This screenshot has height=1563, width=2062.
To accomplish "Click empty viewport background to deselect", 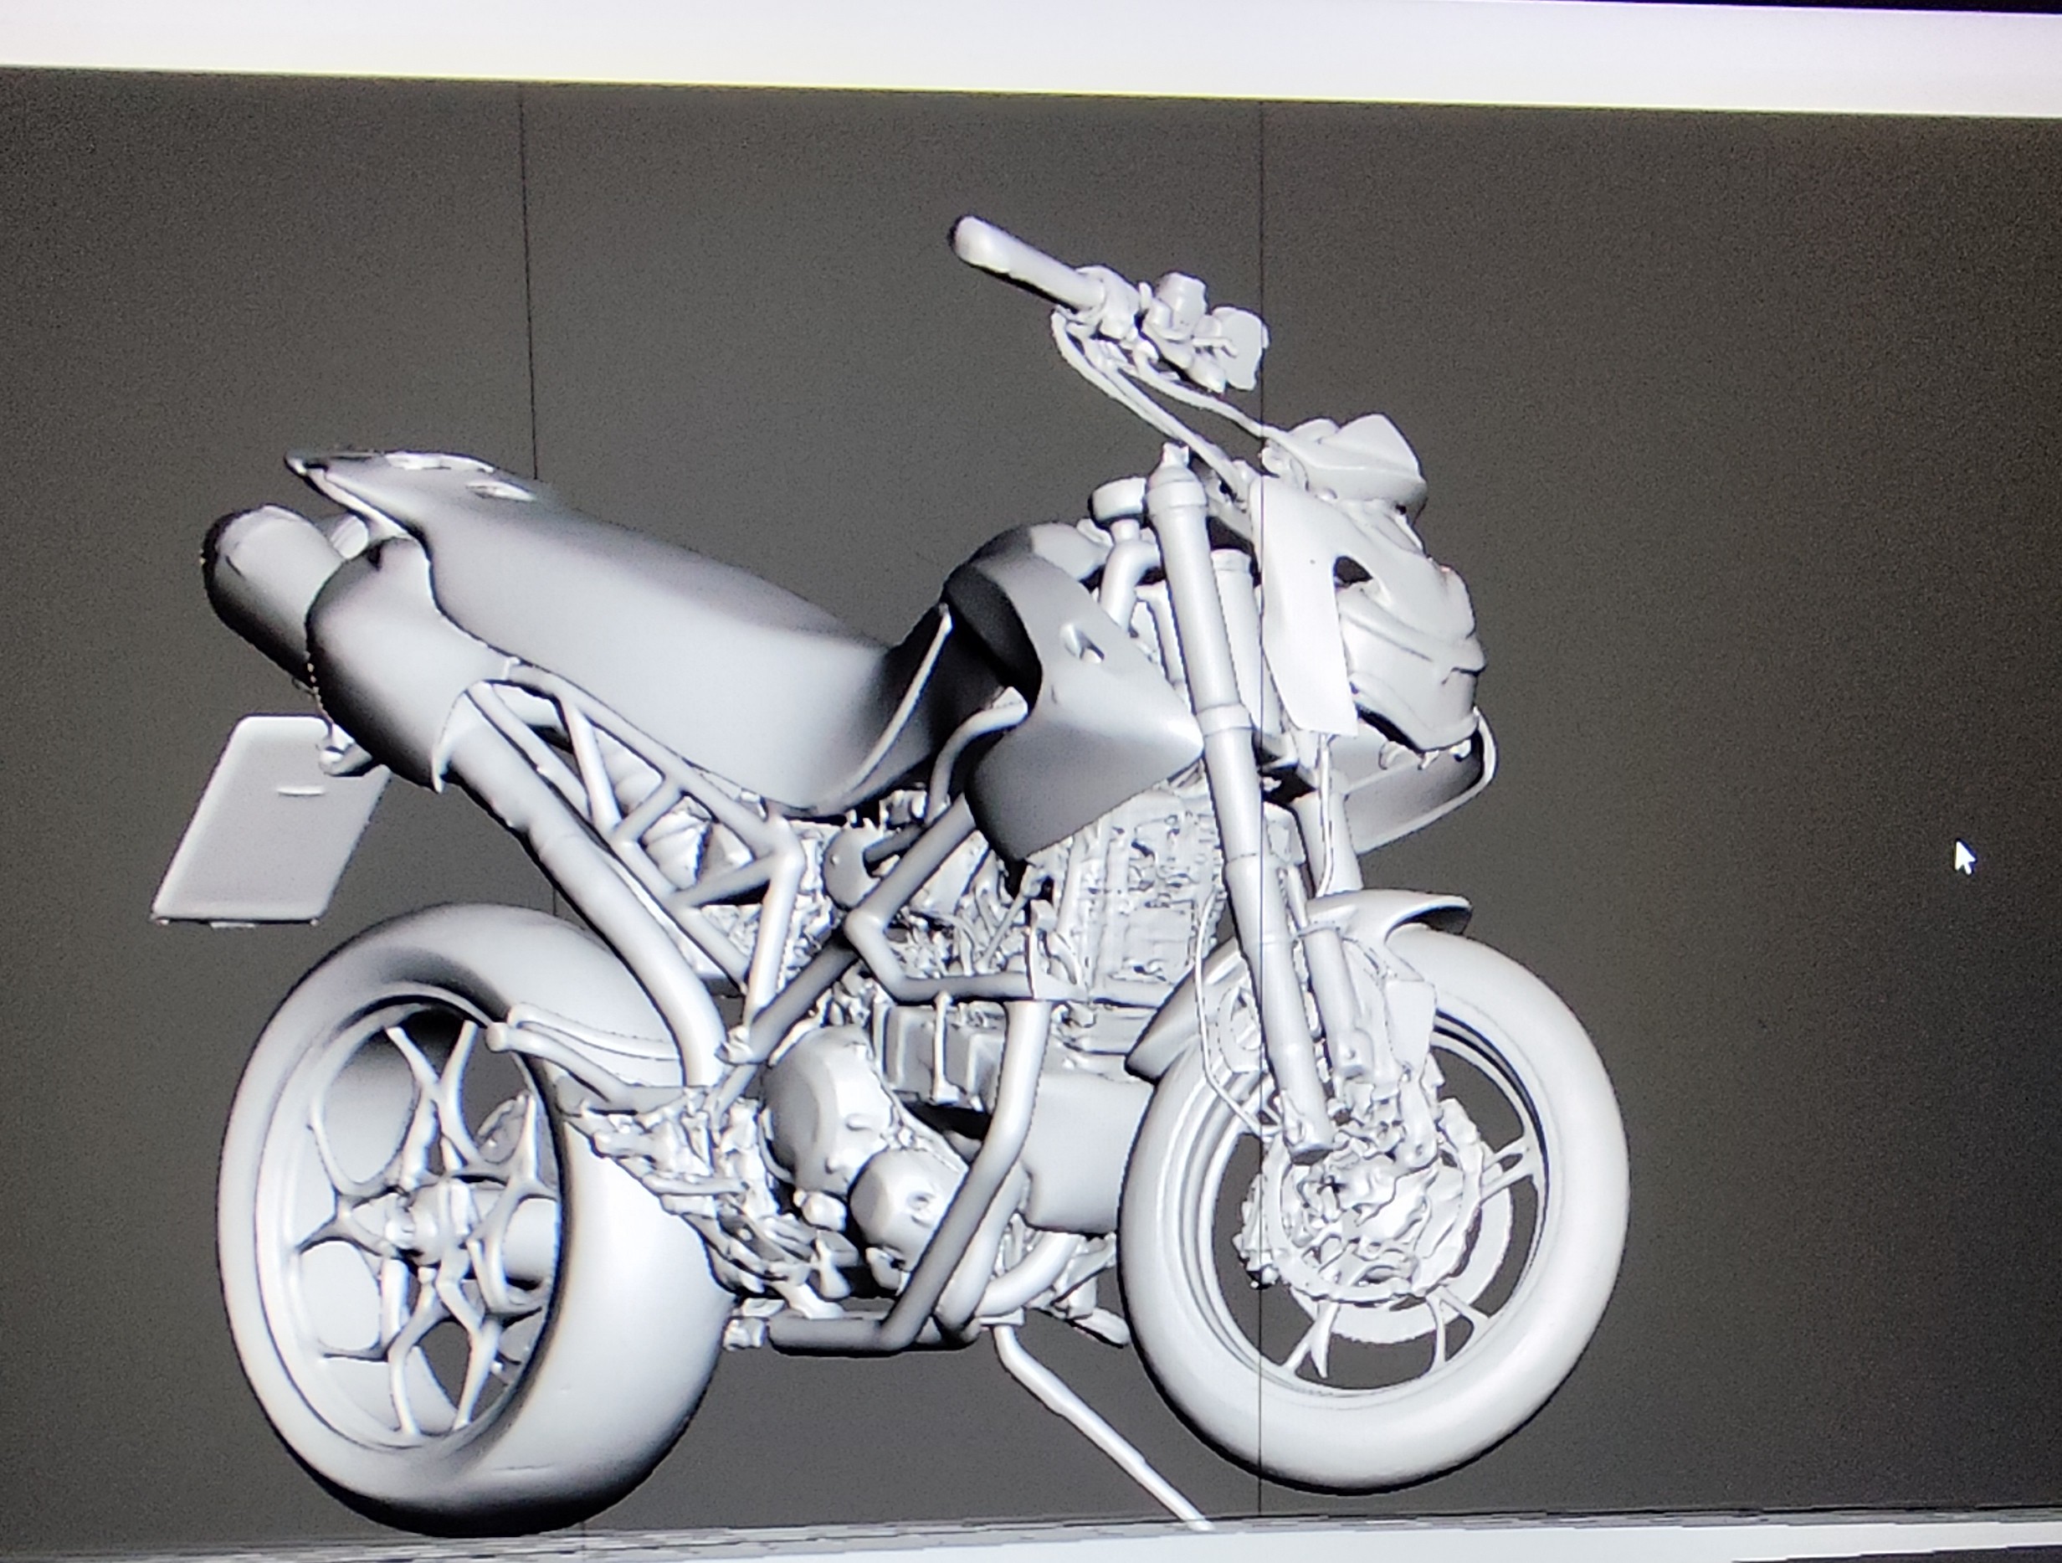I will 1771,466.
